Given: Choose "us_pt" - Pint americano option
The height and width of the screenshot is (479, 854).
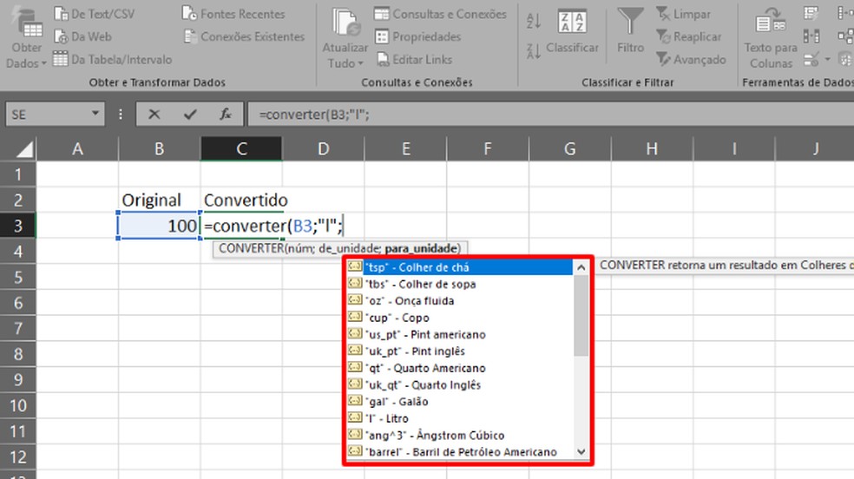Looking at the screenshot, I should [460, 334].
